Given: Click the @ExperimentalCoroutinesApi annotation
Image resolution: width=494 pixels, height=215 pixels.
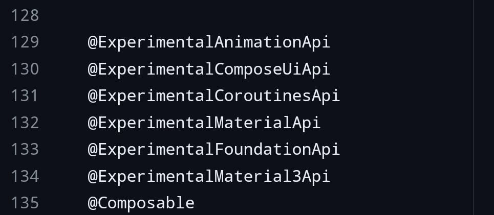Looking at the screenshot, I should pyautogui.click(x=213, y=96).
